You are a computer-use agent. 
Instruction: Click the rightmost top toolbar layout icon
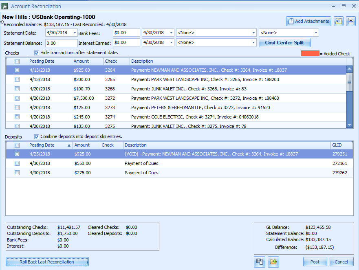(x=351, y=21)
